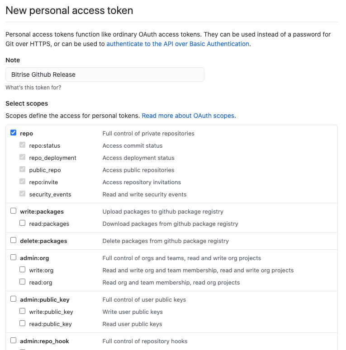Open the Basic Authentication API link
Image resolution: width=346 pixels, height=350 pixels.
point(178,44)
